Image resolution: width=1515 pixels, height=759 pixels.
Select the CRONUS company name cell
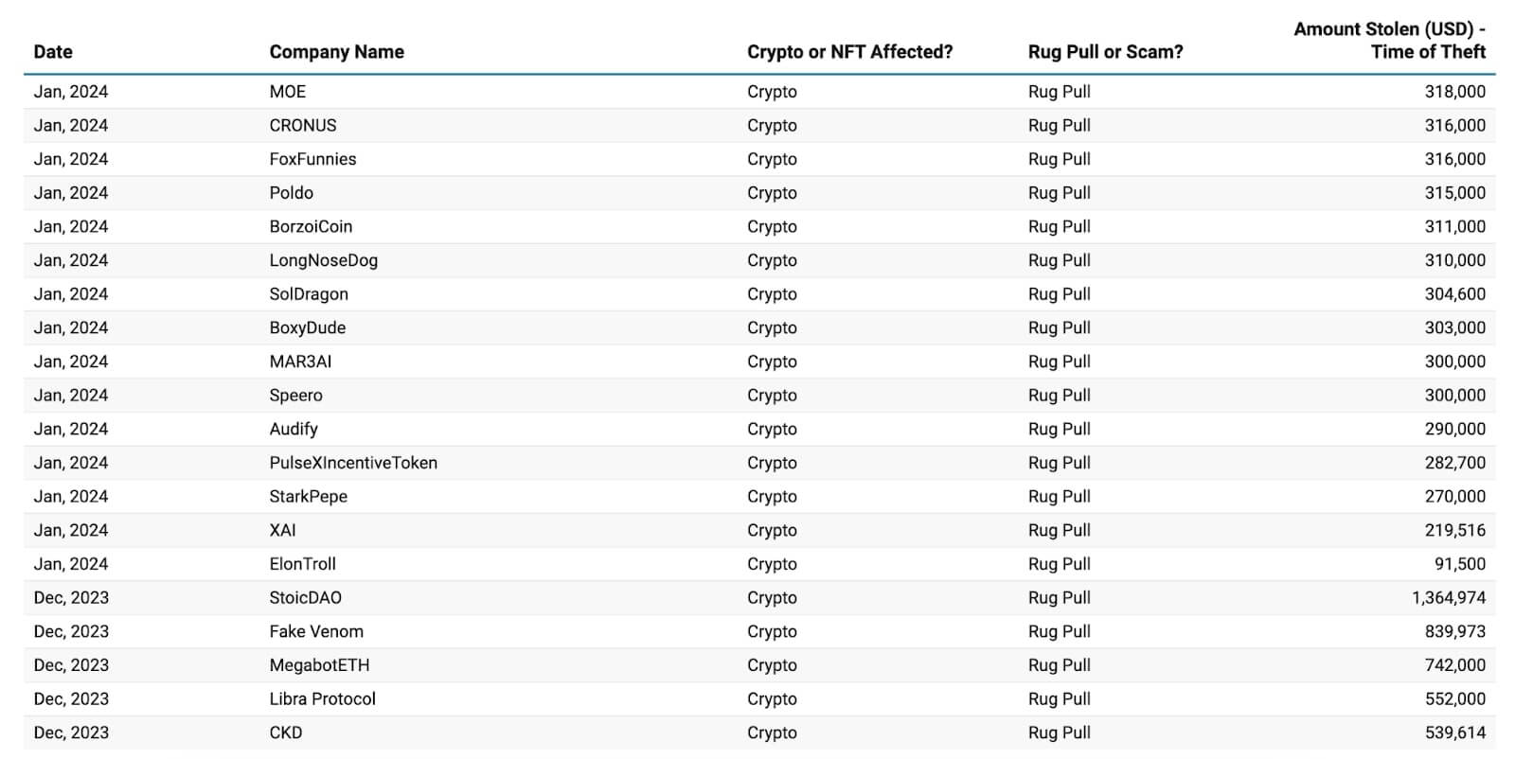303,126
